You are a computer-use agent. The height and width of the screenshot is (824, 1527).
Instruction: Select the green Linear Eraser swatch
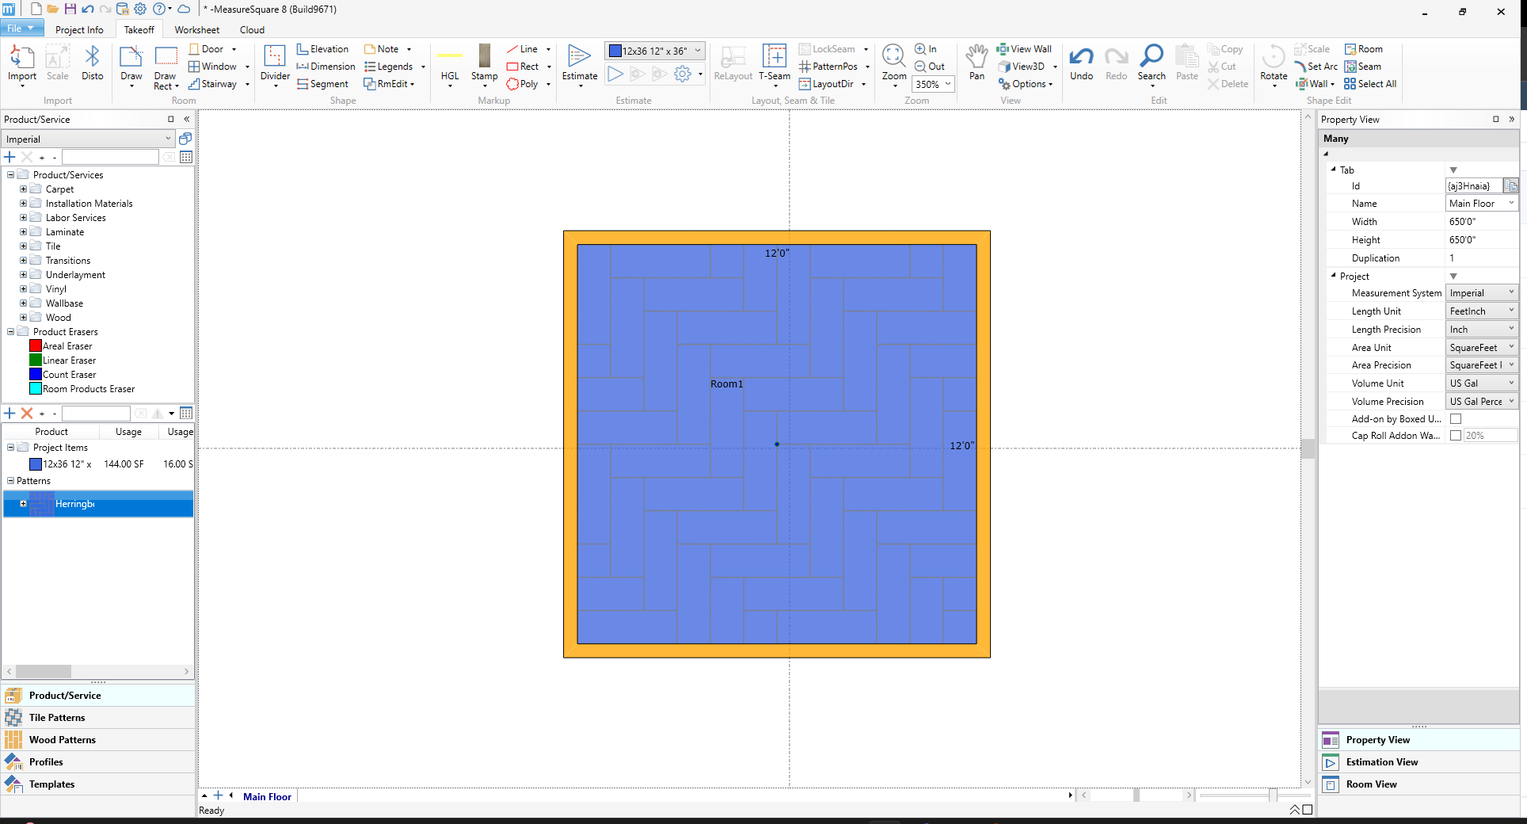click(x=36, y=360)
